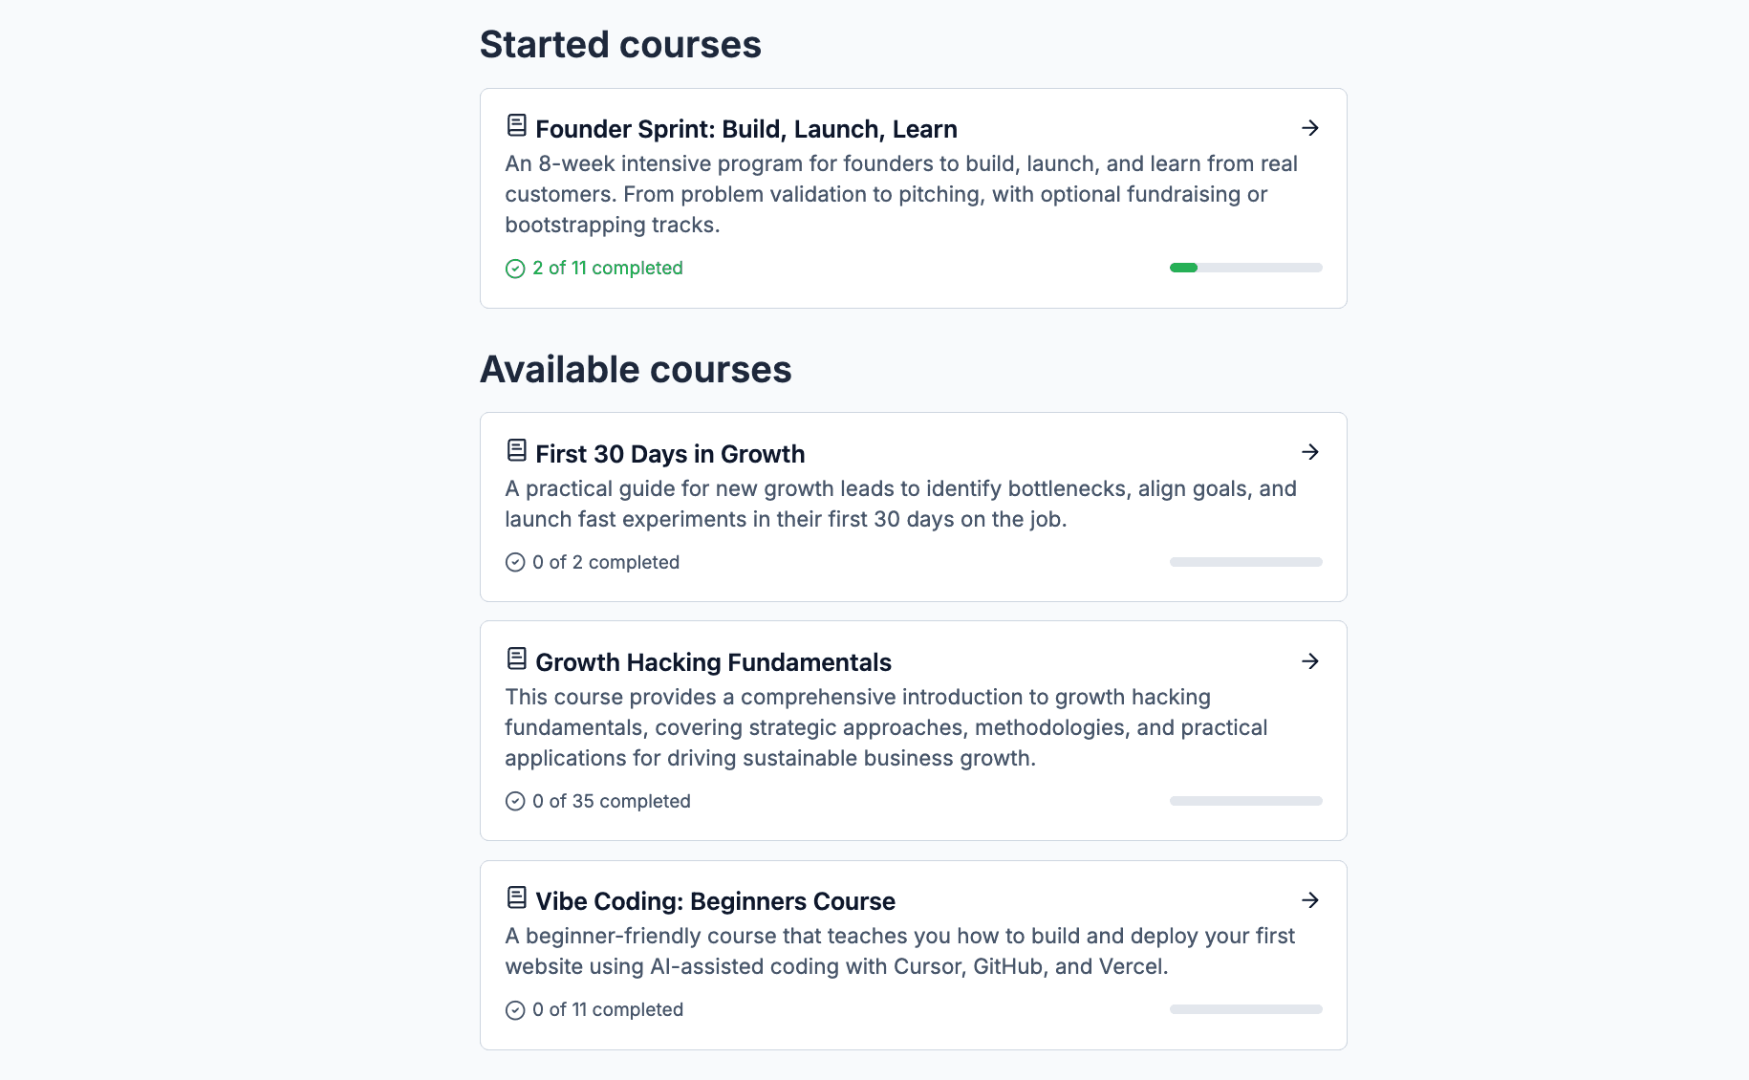Viewport: 1749px width, 1080px height.
Task: Click the checkmark icon beside 0 of 11 completed
Action: click(x=514, y=1009)
